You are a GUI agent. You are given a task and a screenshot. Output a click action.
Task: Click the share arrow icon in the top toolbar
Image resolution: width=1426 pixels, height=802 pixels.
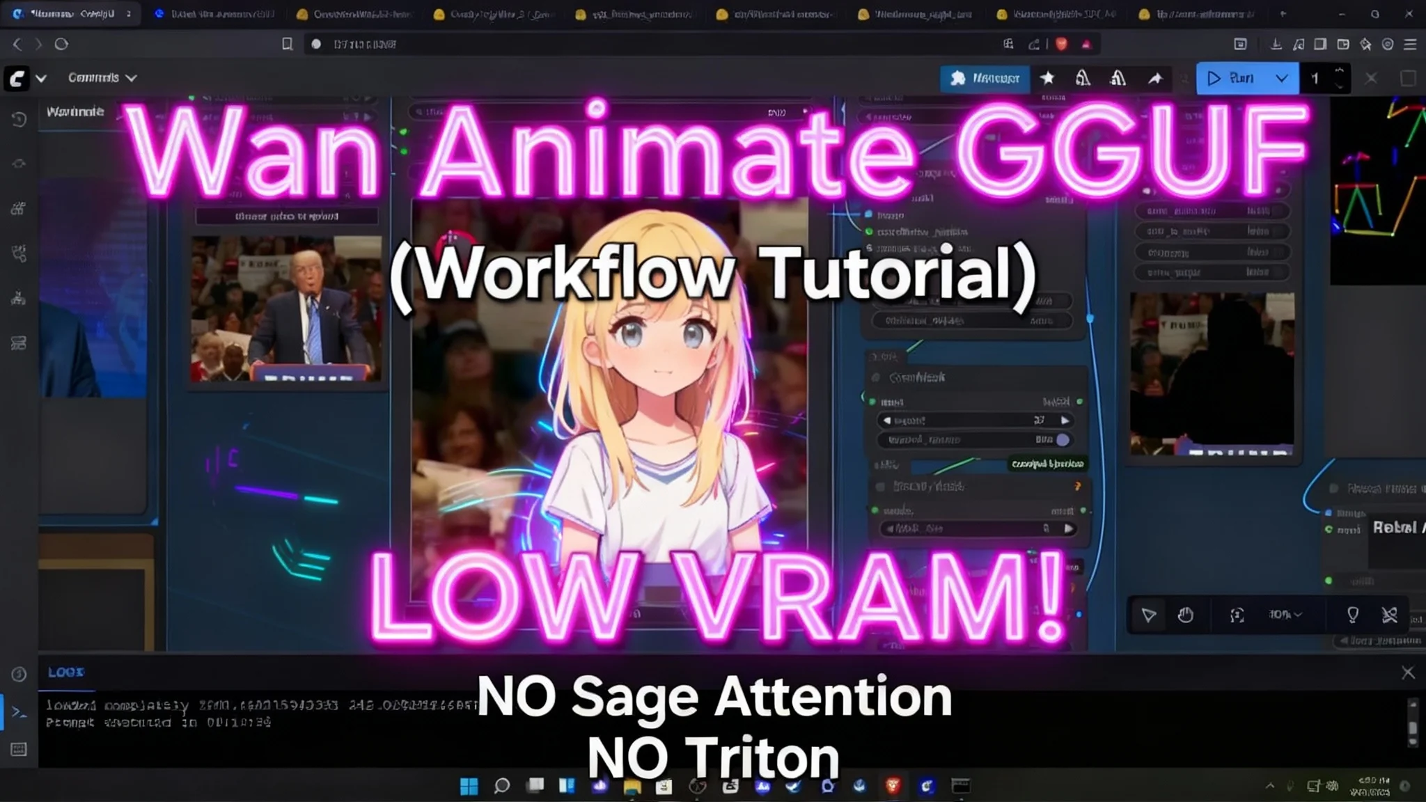click(1156, 78)
